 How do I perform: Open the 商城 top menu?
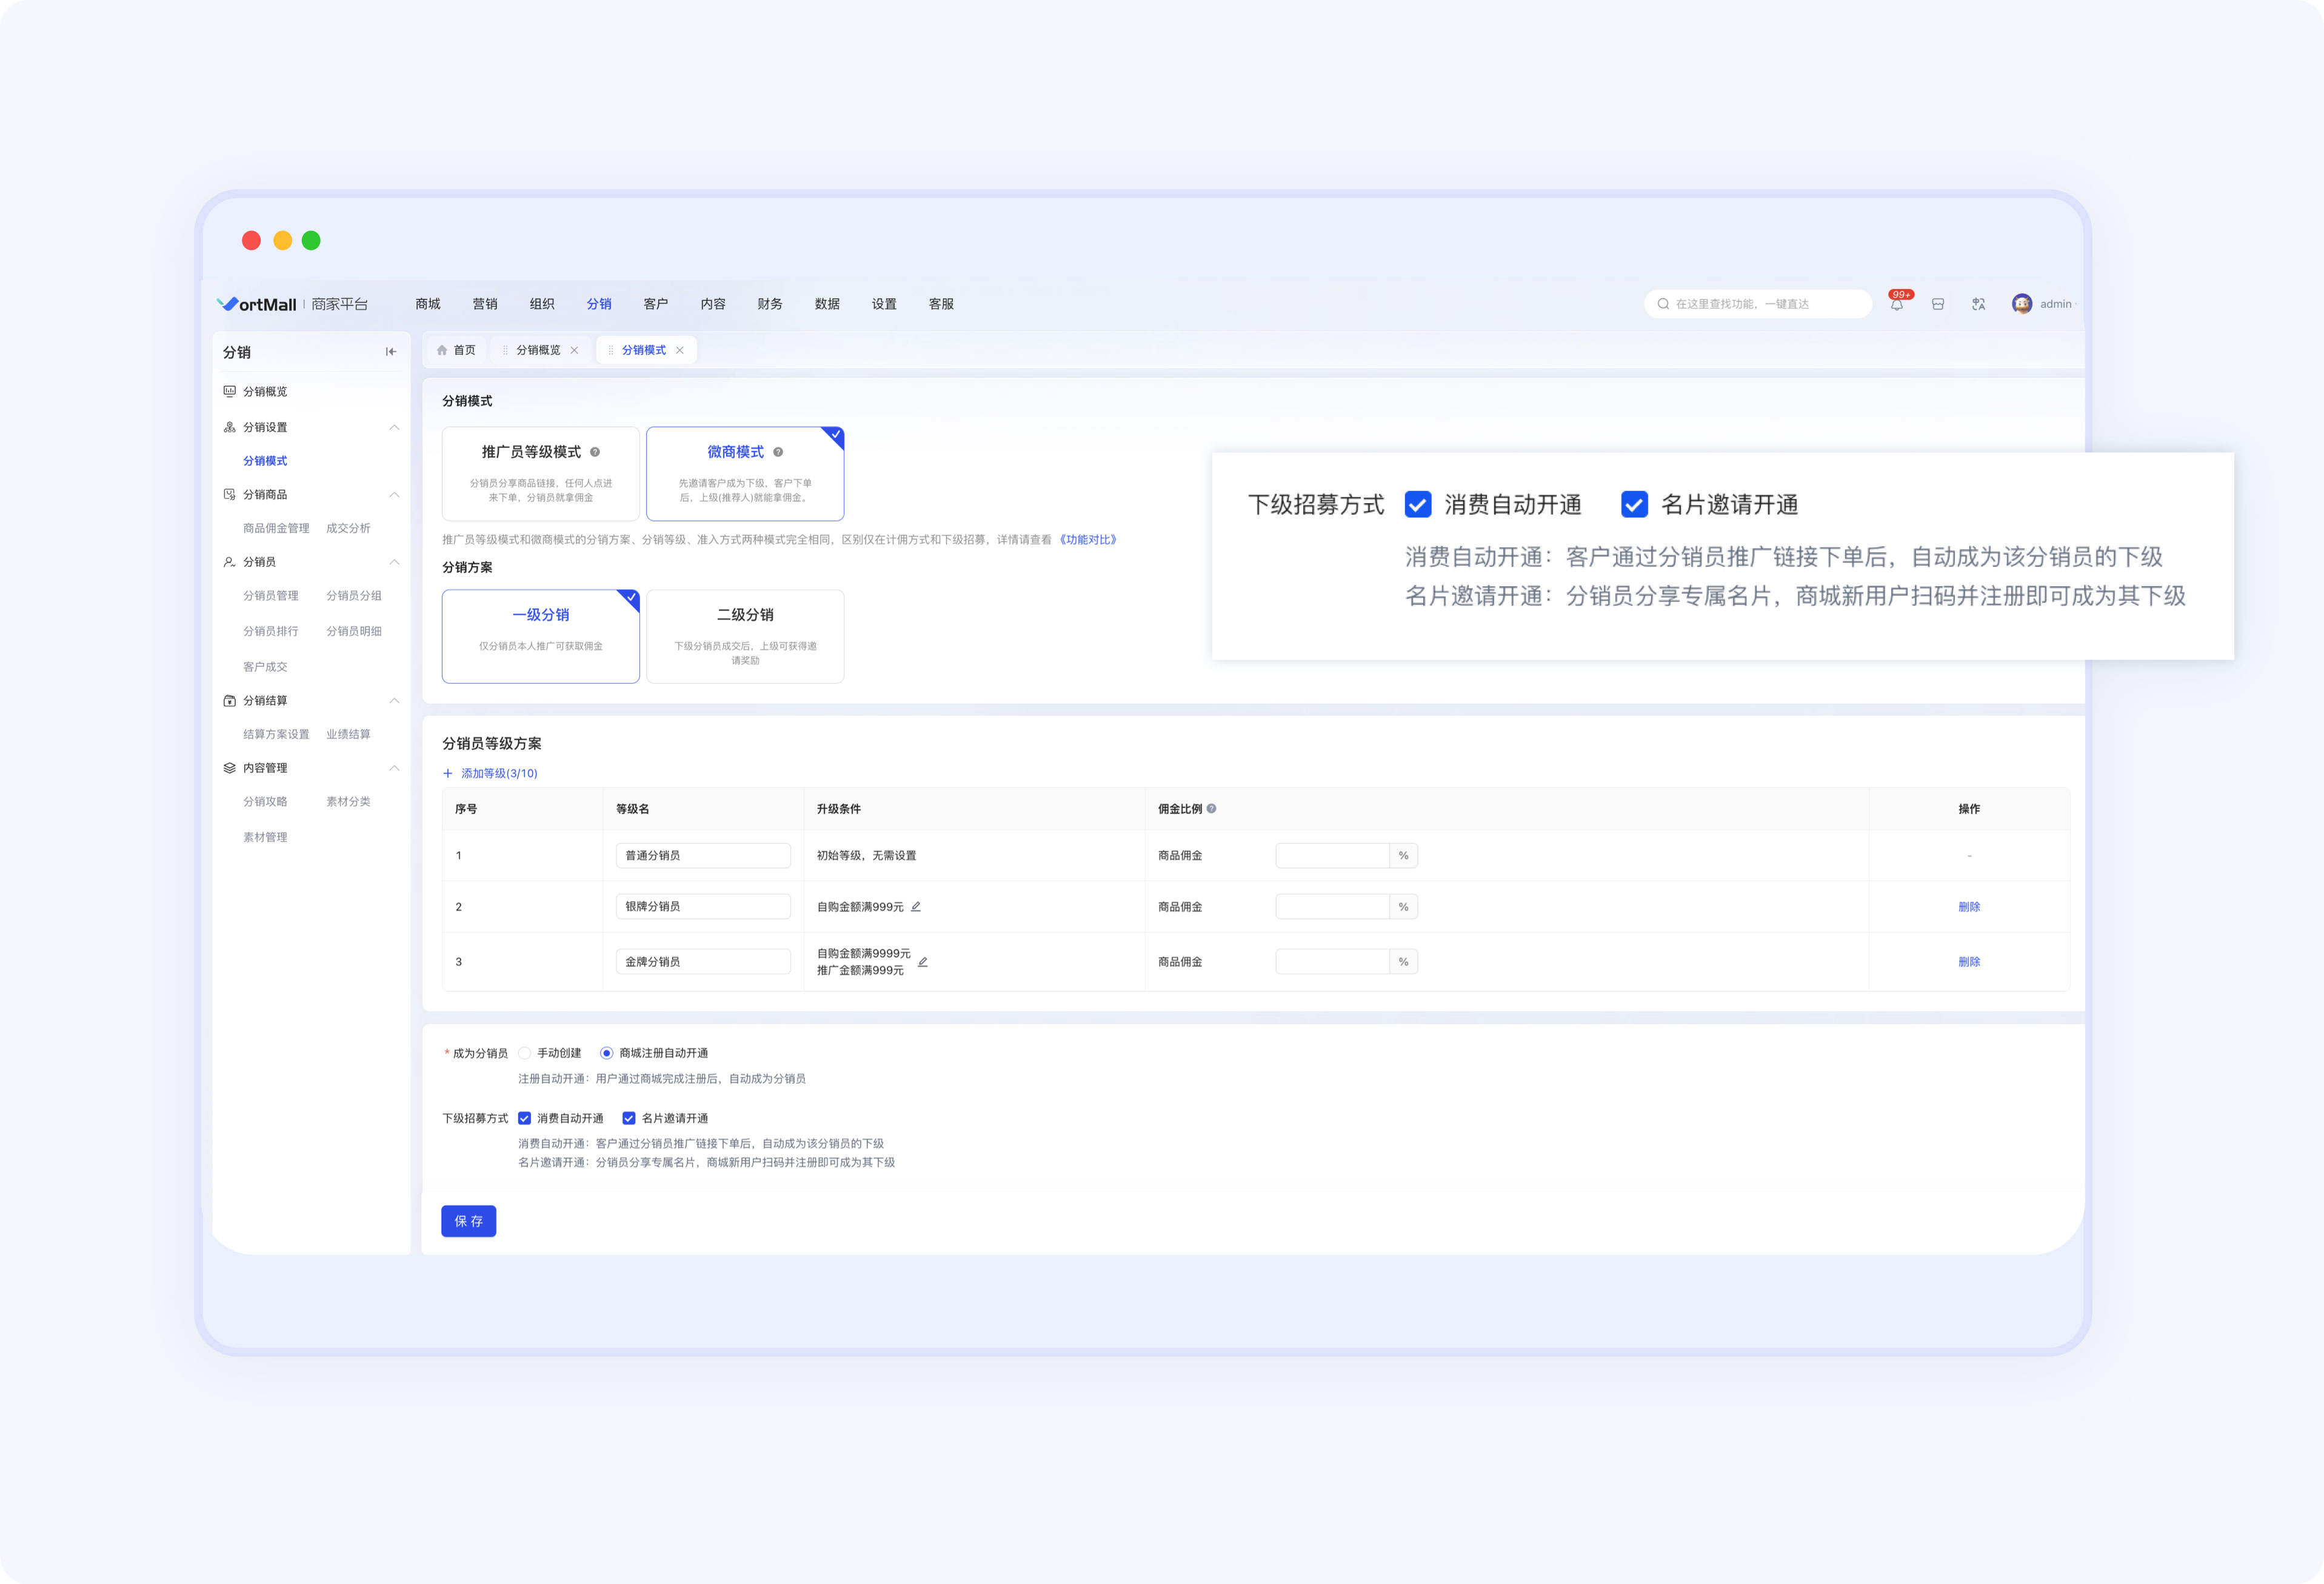pos(428,304)
